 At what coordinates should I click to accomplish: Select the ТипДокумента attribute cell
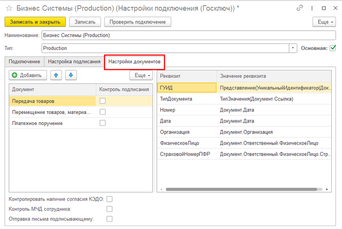click(x=187, y=99)
